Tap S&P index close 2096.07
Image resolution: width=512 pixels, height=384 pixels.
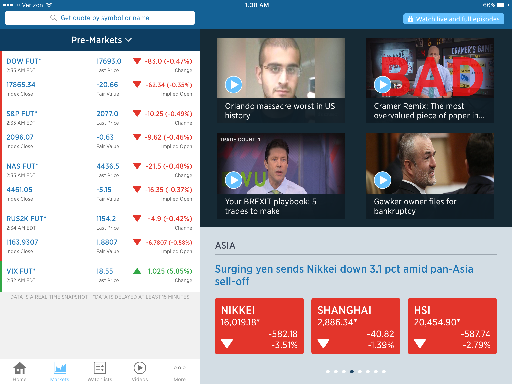[x=20, y=137]
